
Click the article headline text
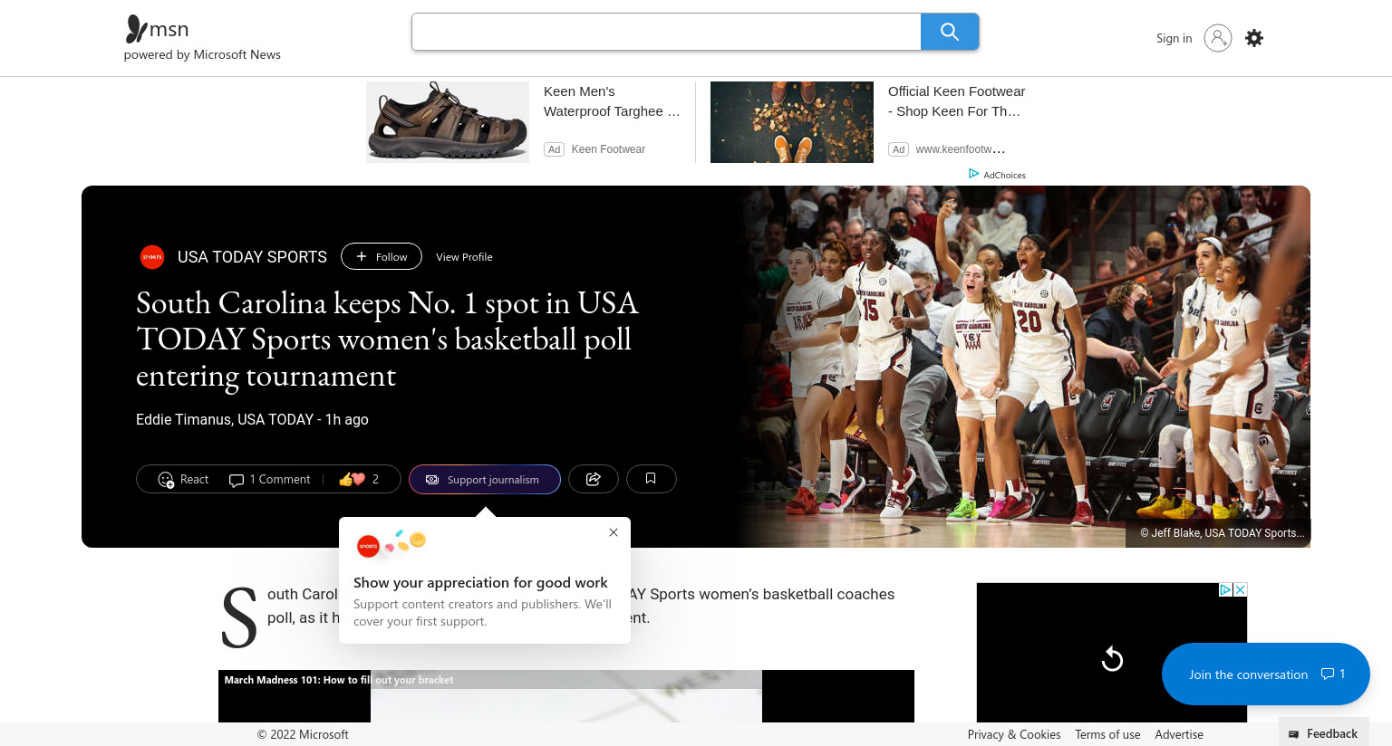(x=388, y=339)
